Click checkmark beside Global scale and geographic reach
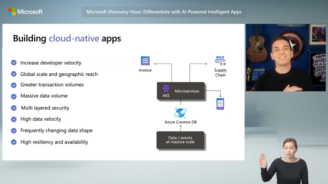The height and width of the screenshot is (184, 328). tap(14, 74)
